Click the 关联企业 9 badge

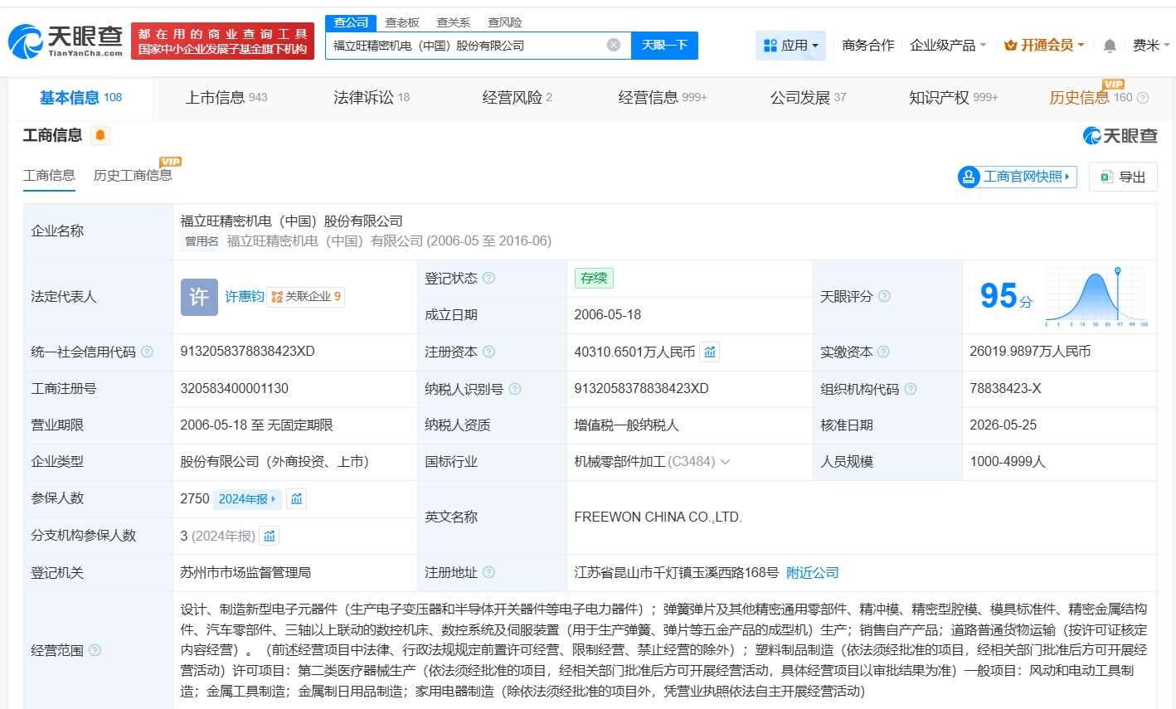click(306, 297)
